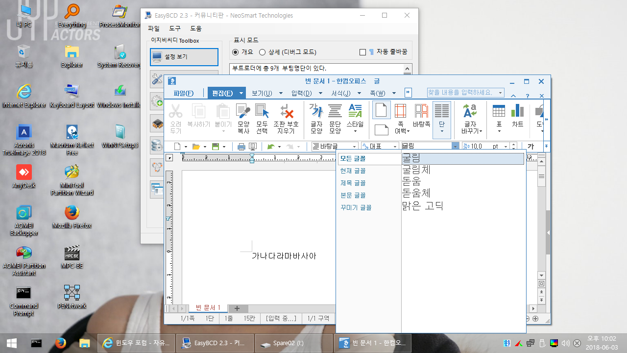627x353 pixels.
Task: Click the Select All (모두 선택) icon
Action: pos(262,112)
